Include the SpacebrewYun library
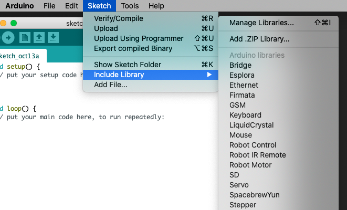347x210 pixels. (278, 195)
